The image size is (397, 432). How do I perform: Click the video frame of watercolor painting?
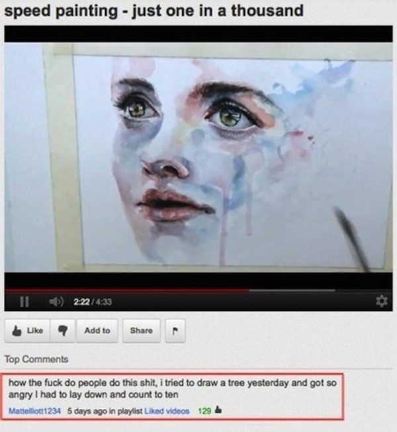pyautogui.click(x=198, y=157)
